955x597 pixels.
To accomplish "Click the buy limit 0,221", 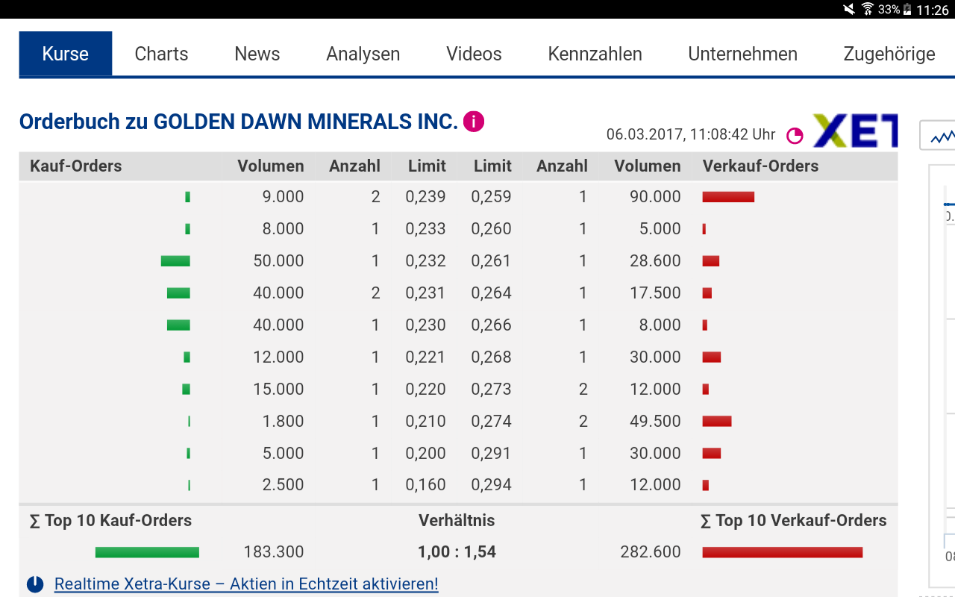I will (x=426, y=357).
